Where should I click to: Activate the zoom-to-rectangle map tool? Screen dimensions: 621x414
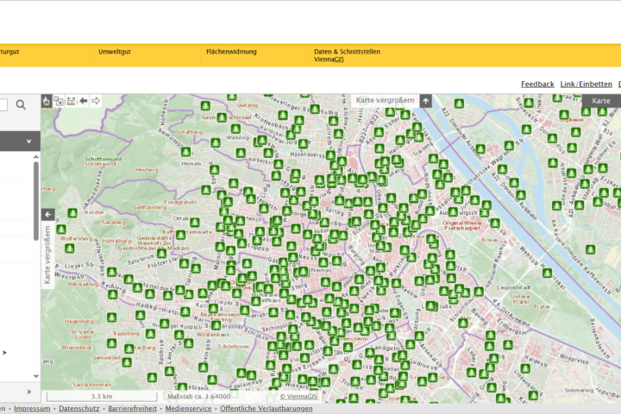59,101
